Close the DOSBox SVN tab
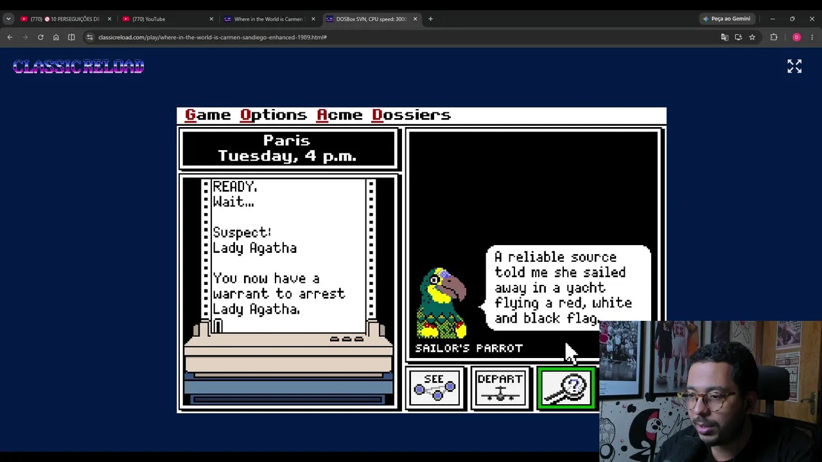 pos(415,19)
